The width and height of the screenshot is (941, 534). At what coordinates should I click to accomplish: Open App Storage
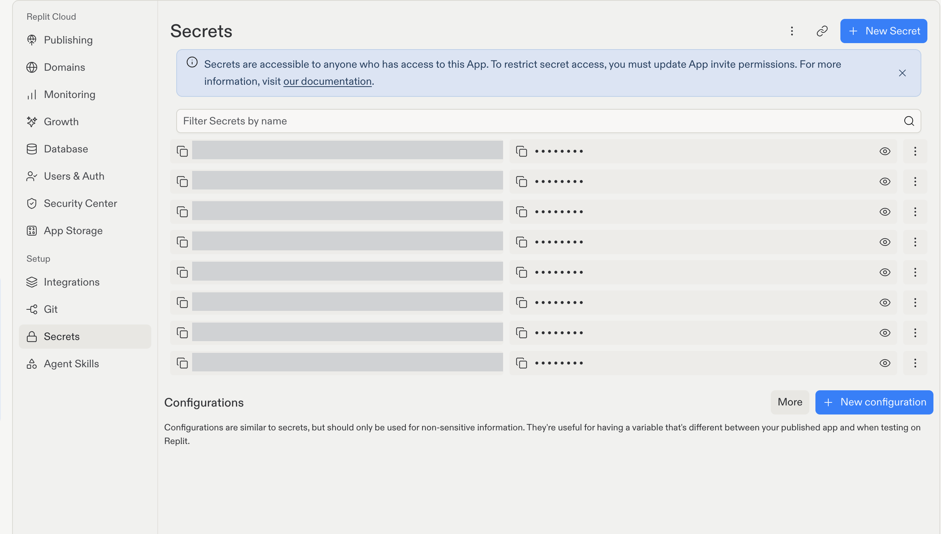pyautogui.click(x=85, y=231)
